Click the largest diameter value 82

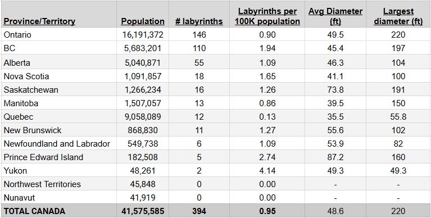[x=398, y=144]
